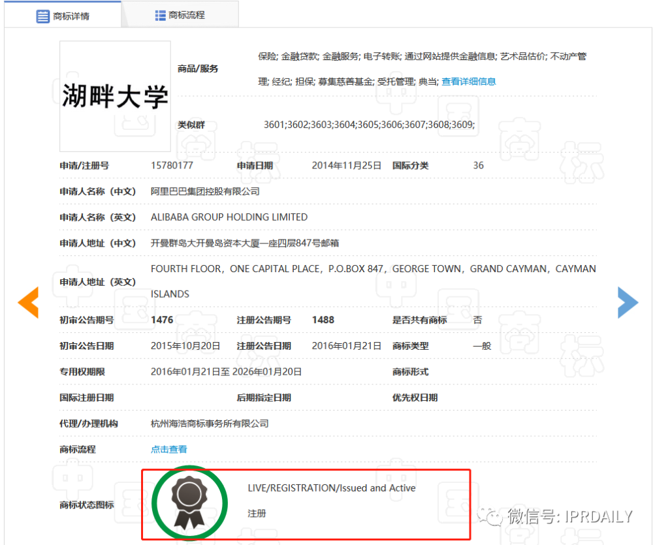This screenshot has height=545, width=653.
Task: Select ALIBABA GROUP HOLDING LIMITED text
Action: click(x=229, y=217)
